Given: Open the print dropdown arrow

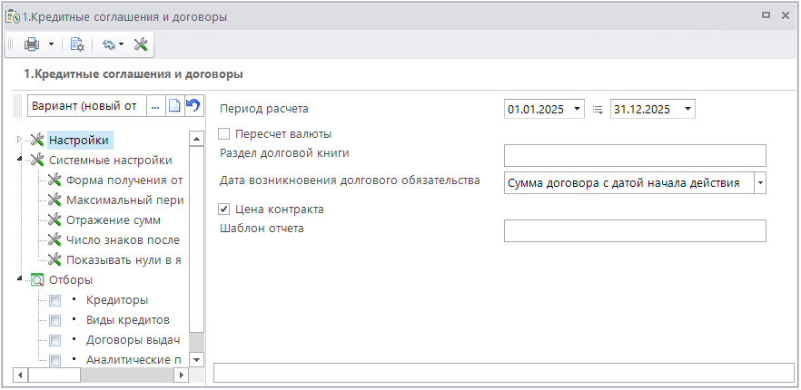Looking at the screenshot, I should [x=52, y=44].
